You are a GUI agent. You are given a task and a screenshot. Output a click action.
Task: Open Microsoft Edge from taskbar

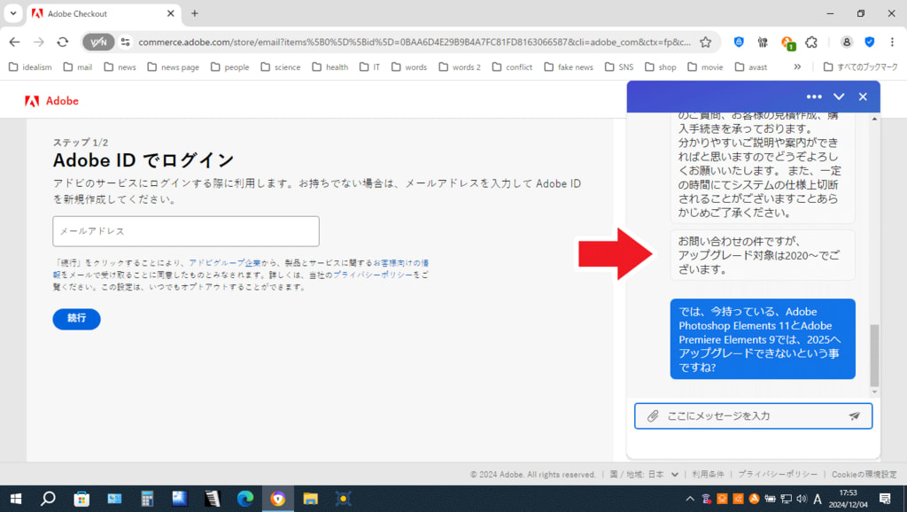(245, 499)
